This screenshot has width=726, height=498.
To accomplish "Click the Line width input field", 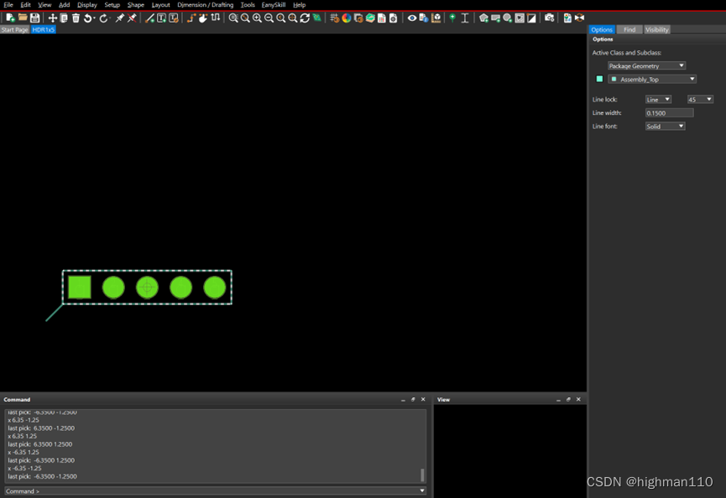I will (669, 112).
